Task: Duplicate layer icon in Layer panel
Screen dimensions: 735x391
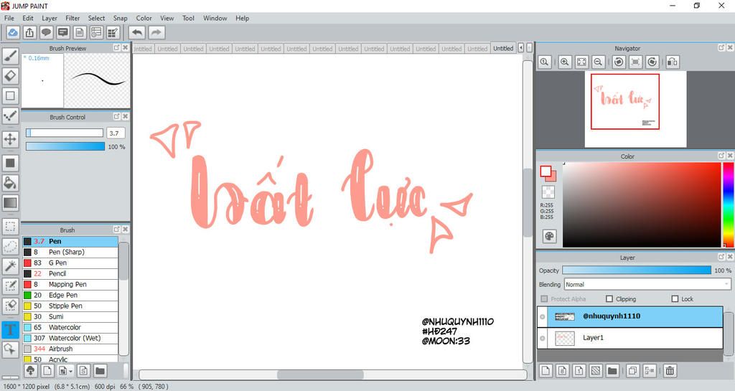Action: [x=632, y=371]
